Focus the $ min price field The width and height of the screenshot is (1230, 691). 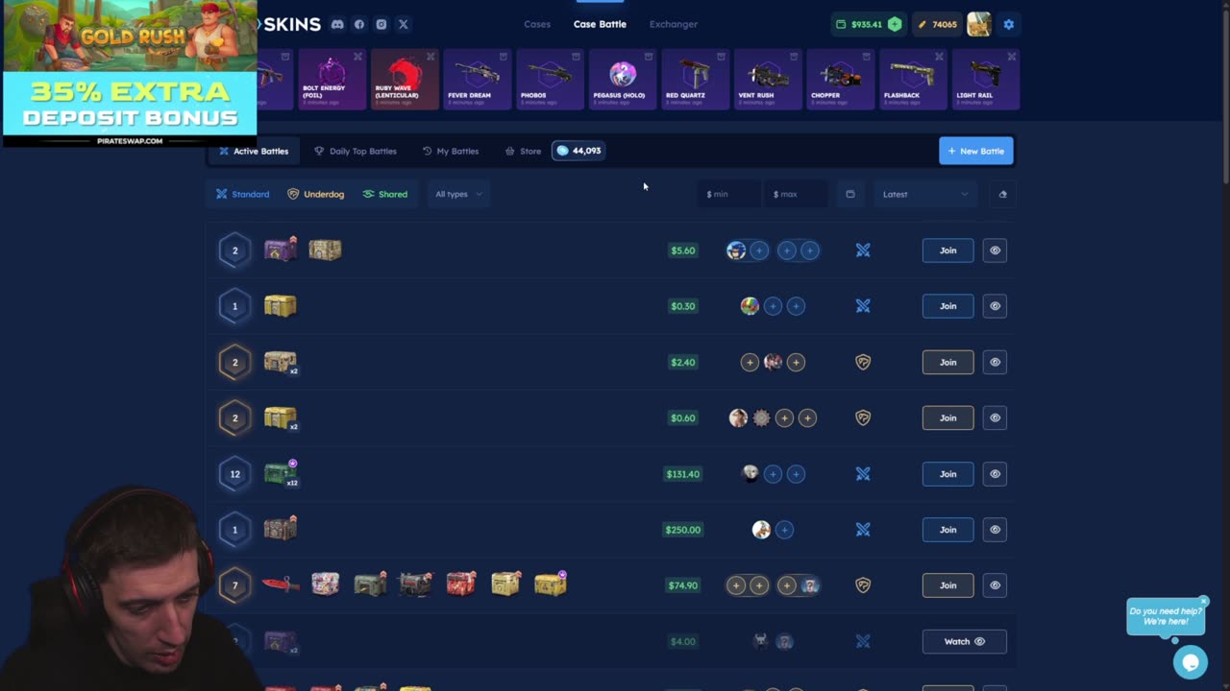pyautogui.click(x=728, y=194)
